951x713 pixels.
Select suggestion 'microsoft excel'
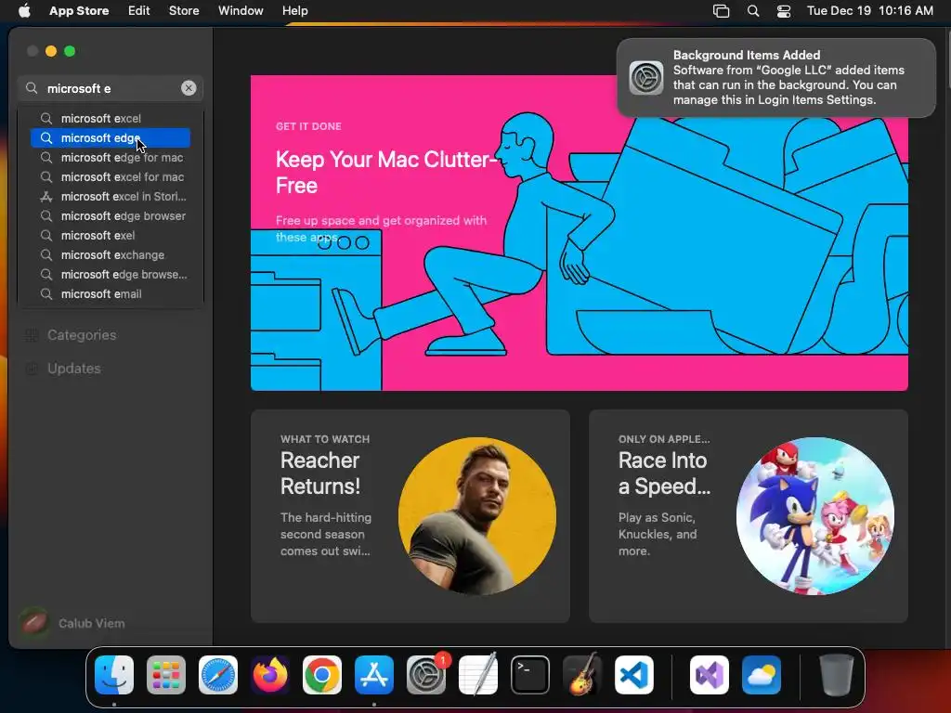111,118
